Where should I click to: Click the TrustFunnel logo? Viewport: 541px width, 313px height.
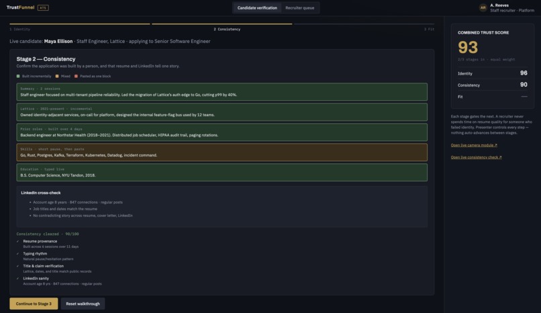(x=20, y=7)
